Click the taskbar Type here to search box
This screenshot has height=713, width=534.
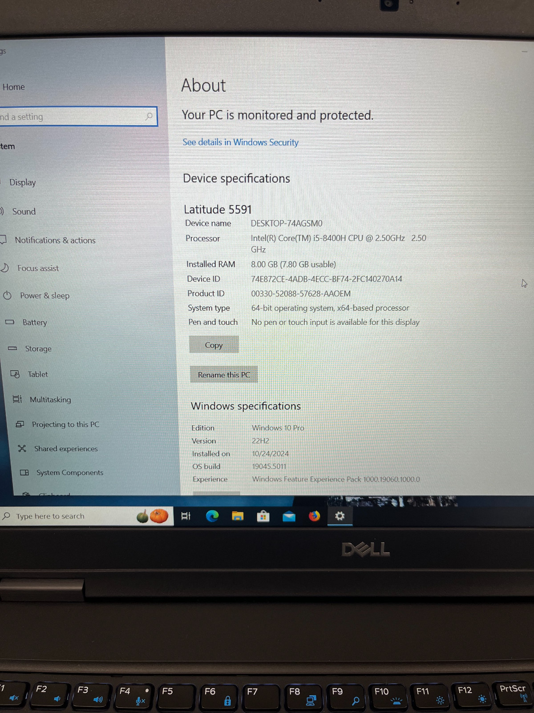tap(87, 516)
